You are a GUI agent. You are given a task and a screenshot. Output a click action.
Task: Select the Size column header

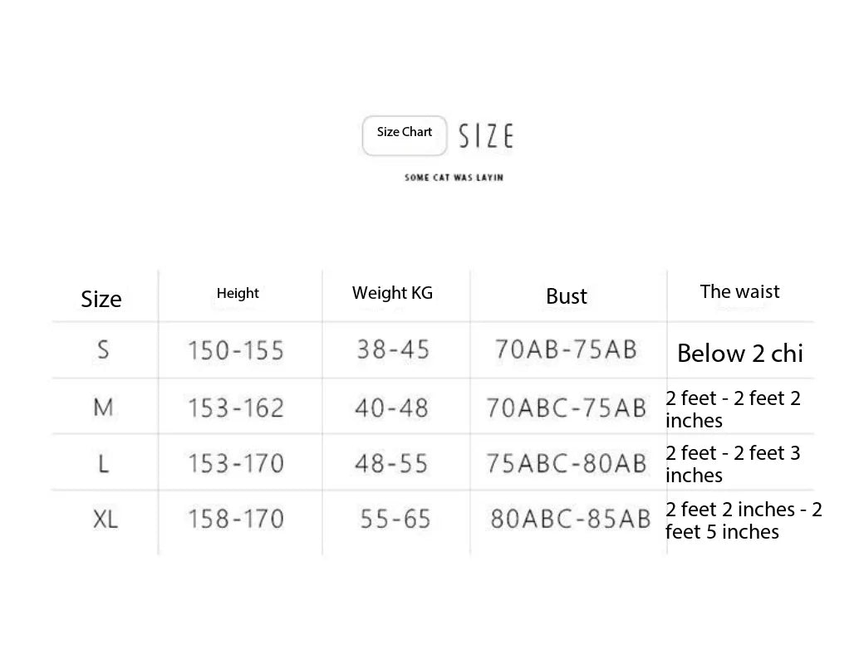(101, 299)
